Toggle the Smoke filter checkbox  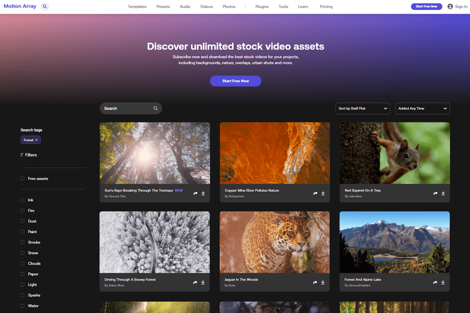pos(23,242)
